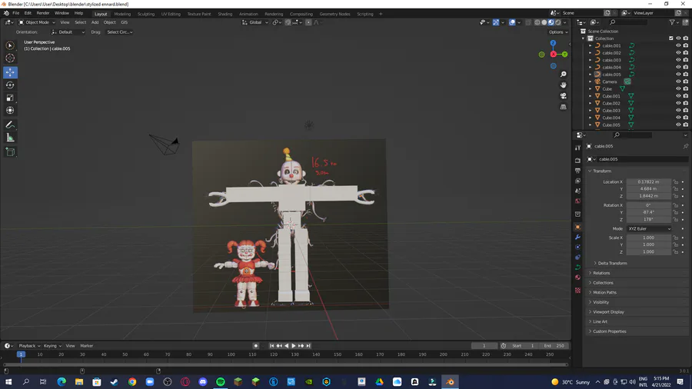692x389 pixels.
Task: Open the Object Mode dropdown
Action: [37, 22]
